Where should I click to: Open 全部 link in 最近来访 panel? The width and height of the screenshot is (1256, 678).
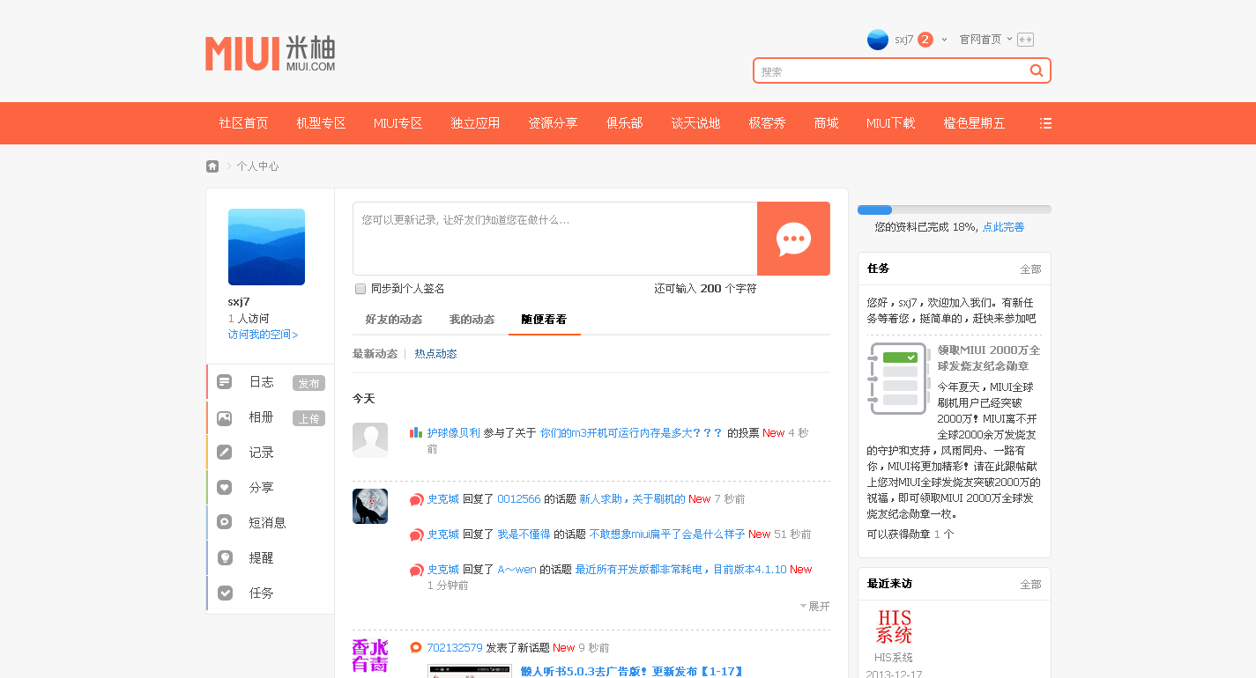tap(1030, 585)
